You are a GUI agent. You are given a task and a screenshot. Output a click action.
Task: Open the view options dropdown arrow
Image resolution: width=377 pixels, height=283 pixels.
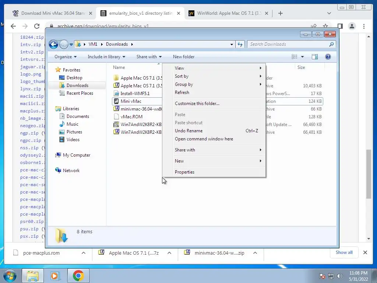pyautogui.click(x=303, y=57)
